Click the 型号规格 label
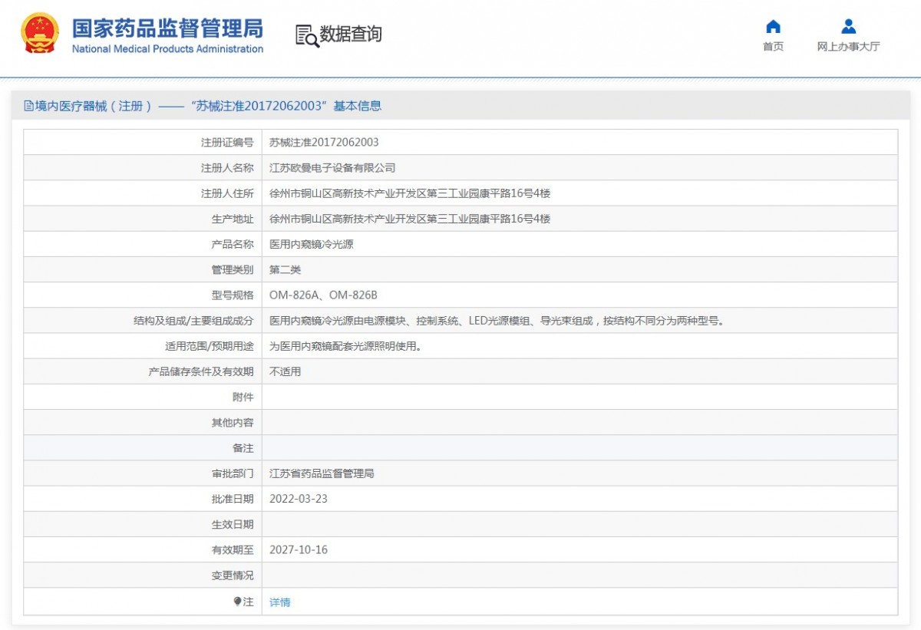Viewport: 921px width, 630px height. (233, 295)
